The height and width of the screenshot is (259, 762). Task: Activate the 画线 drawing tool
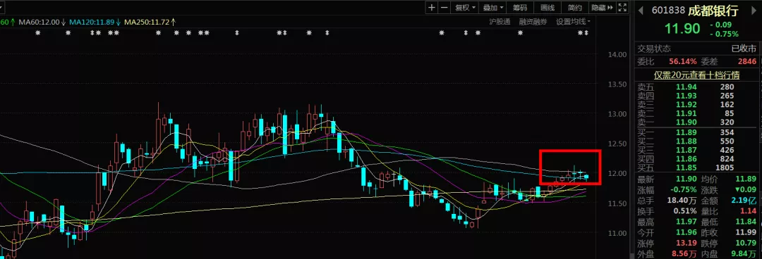[548, 7]
